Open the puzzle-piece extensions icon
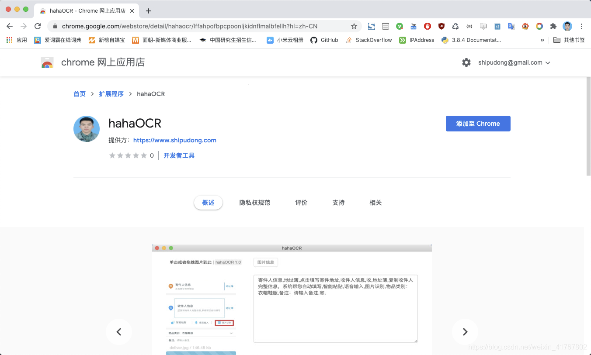The image size is (591, 355). (x=553, y=26)
